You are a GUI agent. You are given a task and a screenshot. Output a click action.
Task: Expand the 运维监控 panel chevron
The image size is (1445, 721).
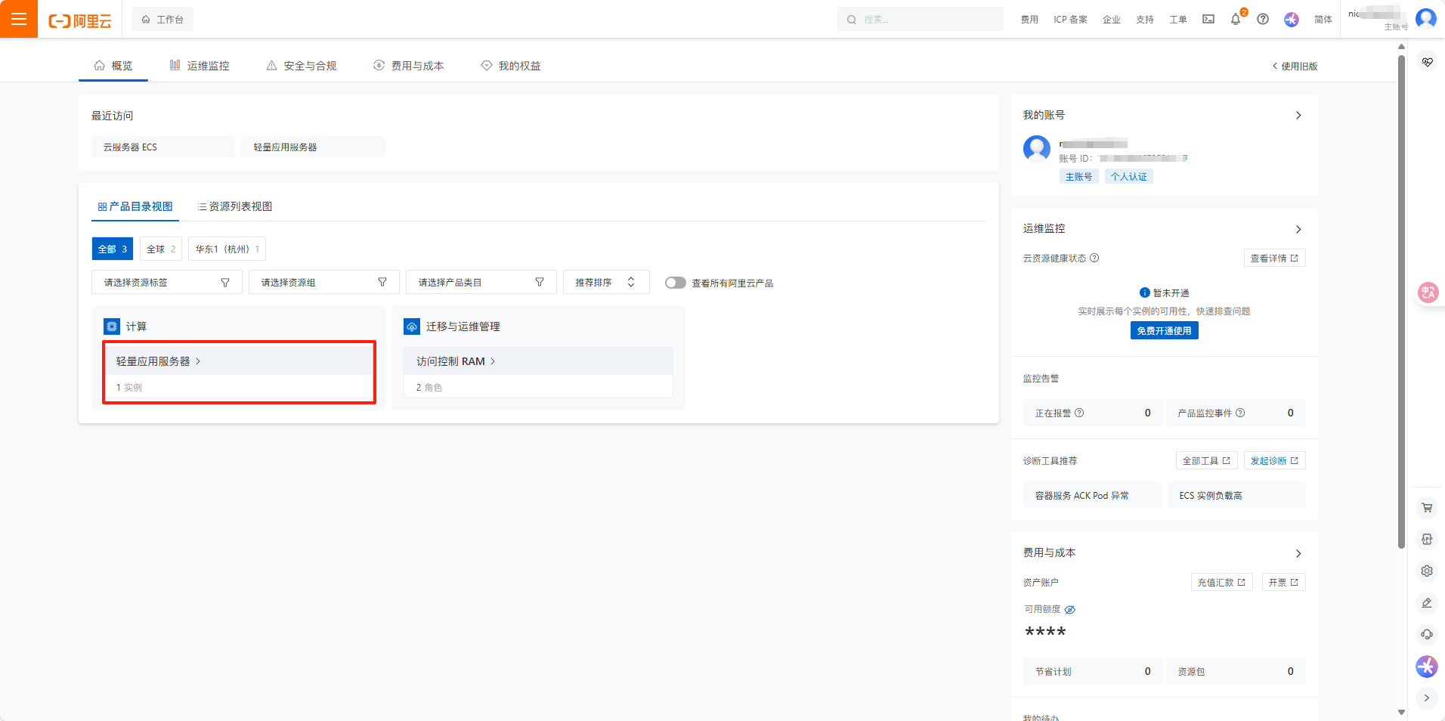point(1298,229)
